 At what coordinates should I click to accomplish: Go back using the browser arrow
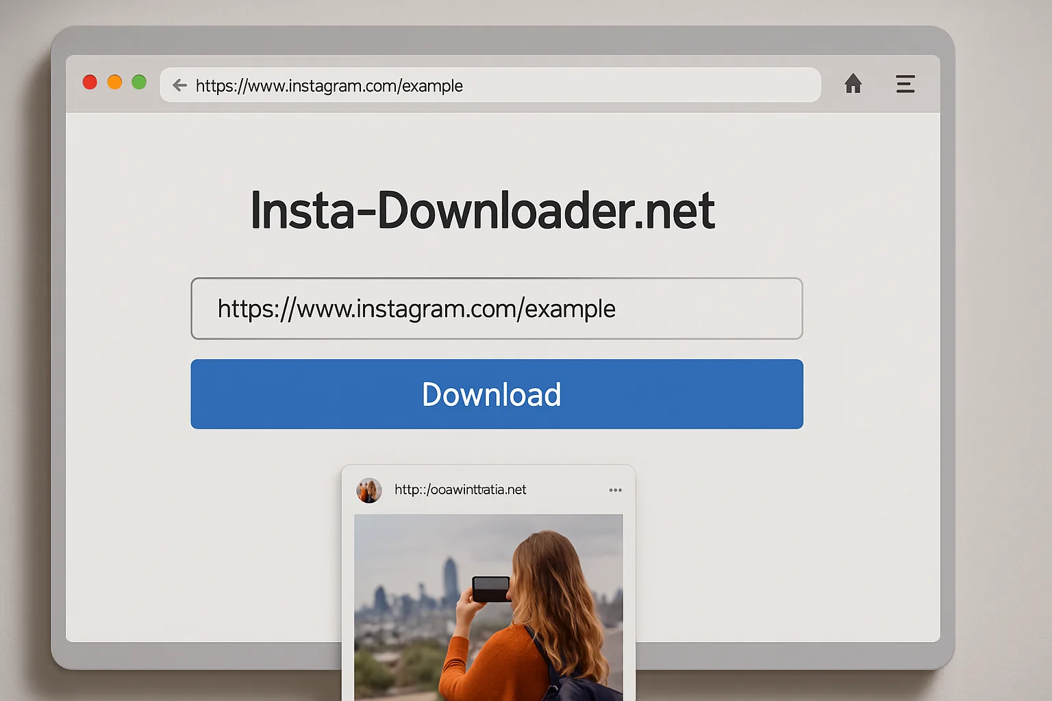(179, 85)
